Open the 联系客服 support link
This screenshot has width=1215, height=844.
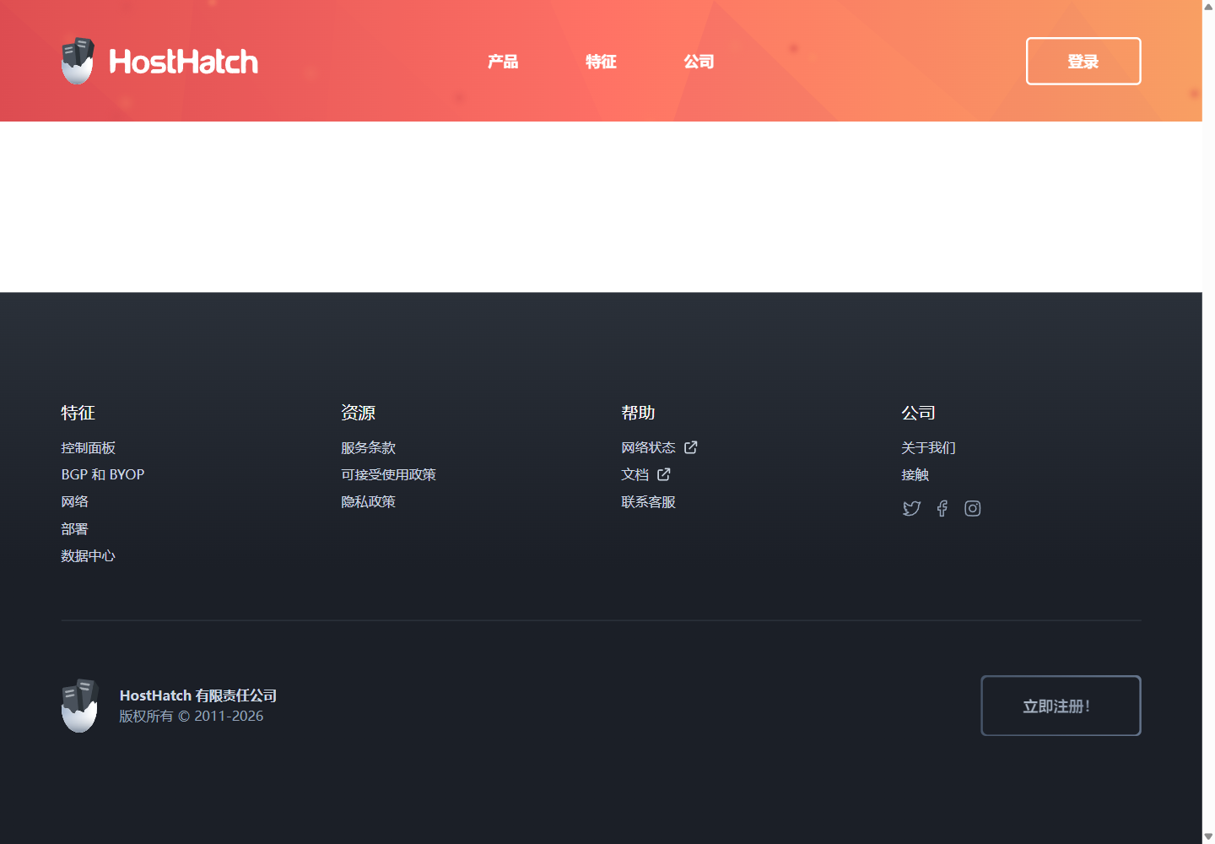[648, 502]
